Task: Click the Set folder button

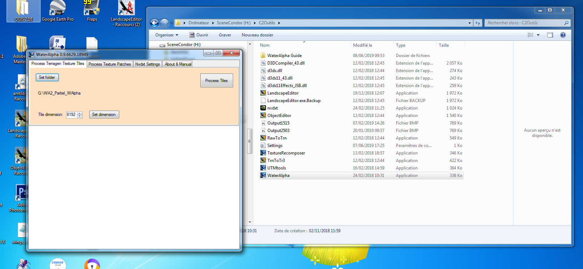Action: [x=47, y=77]
